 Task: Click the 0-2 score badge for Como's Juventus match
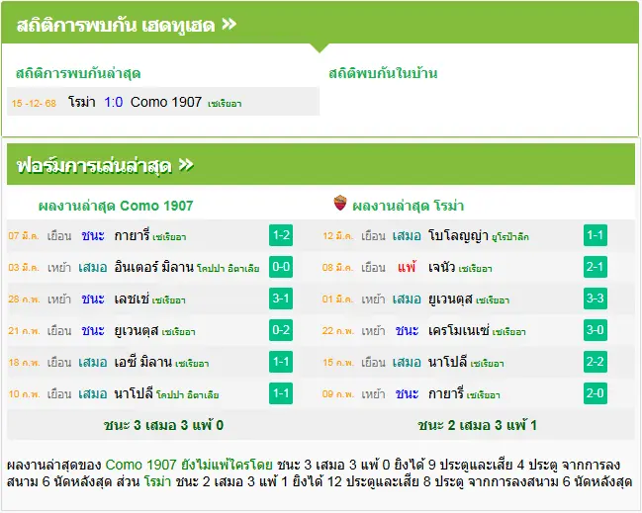pos(281,330)
